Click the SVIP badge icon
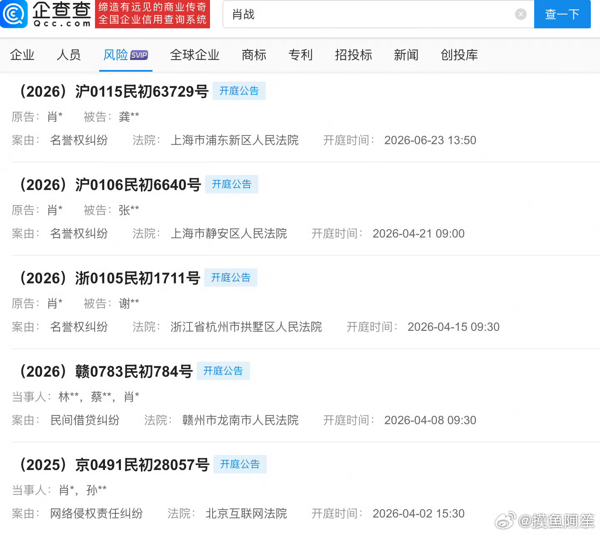The height and width of the screenshot is (535, 600). (139, 55)
